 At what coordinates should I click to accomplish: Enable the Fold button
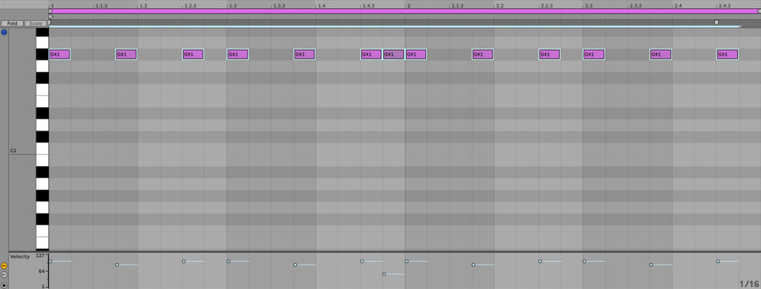coord(12,23)
